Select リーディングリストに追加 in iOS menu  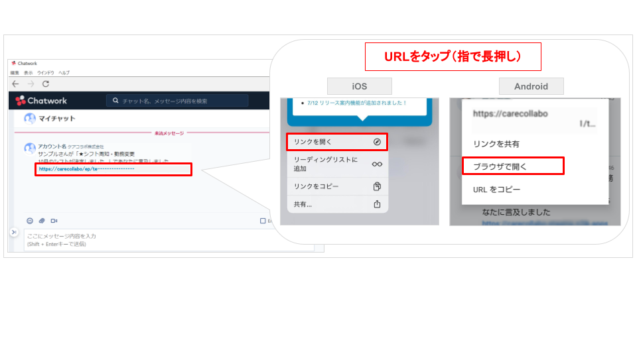[x=337, y=164]
